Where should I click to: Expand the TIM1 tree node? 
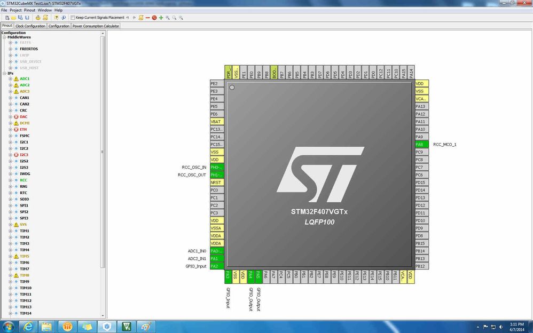tap(10, 231)
